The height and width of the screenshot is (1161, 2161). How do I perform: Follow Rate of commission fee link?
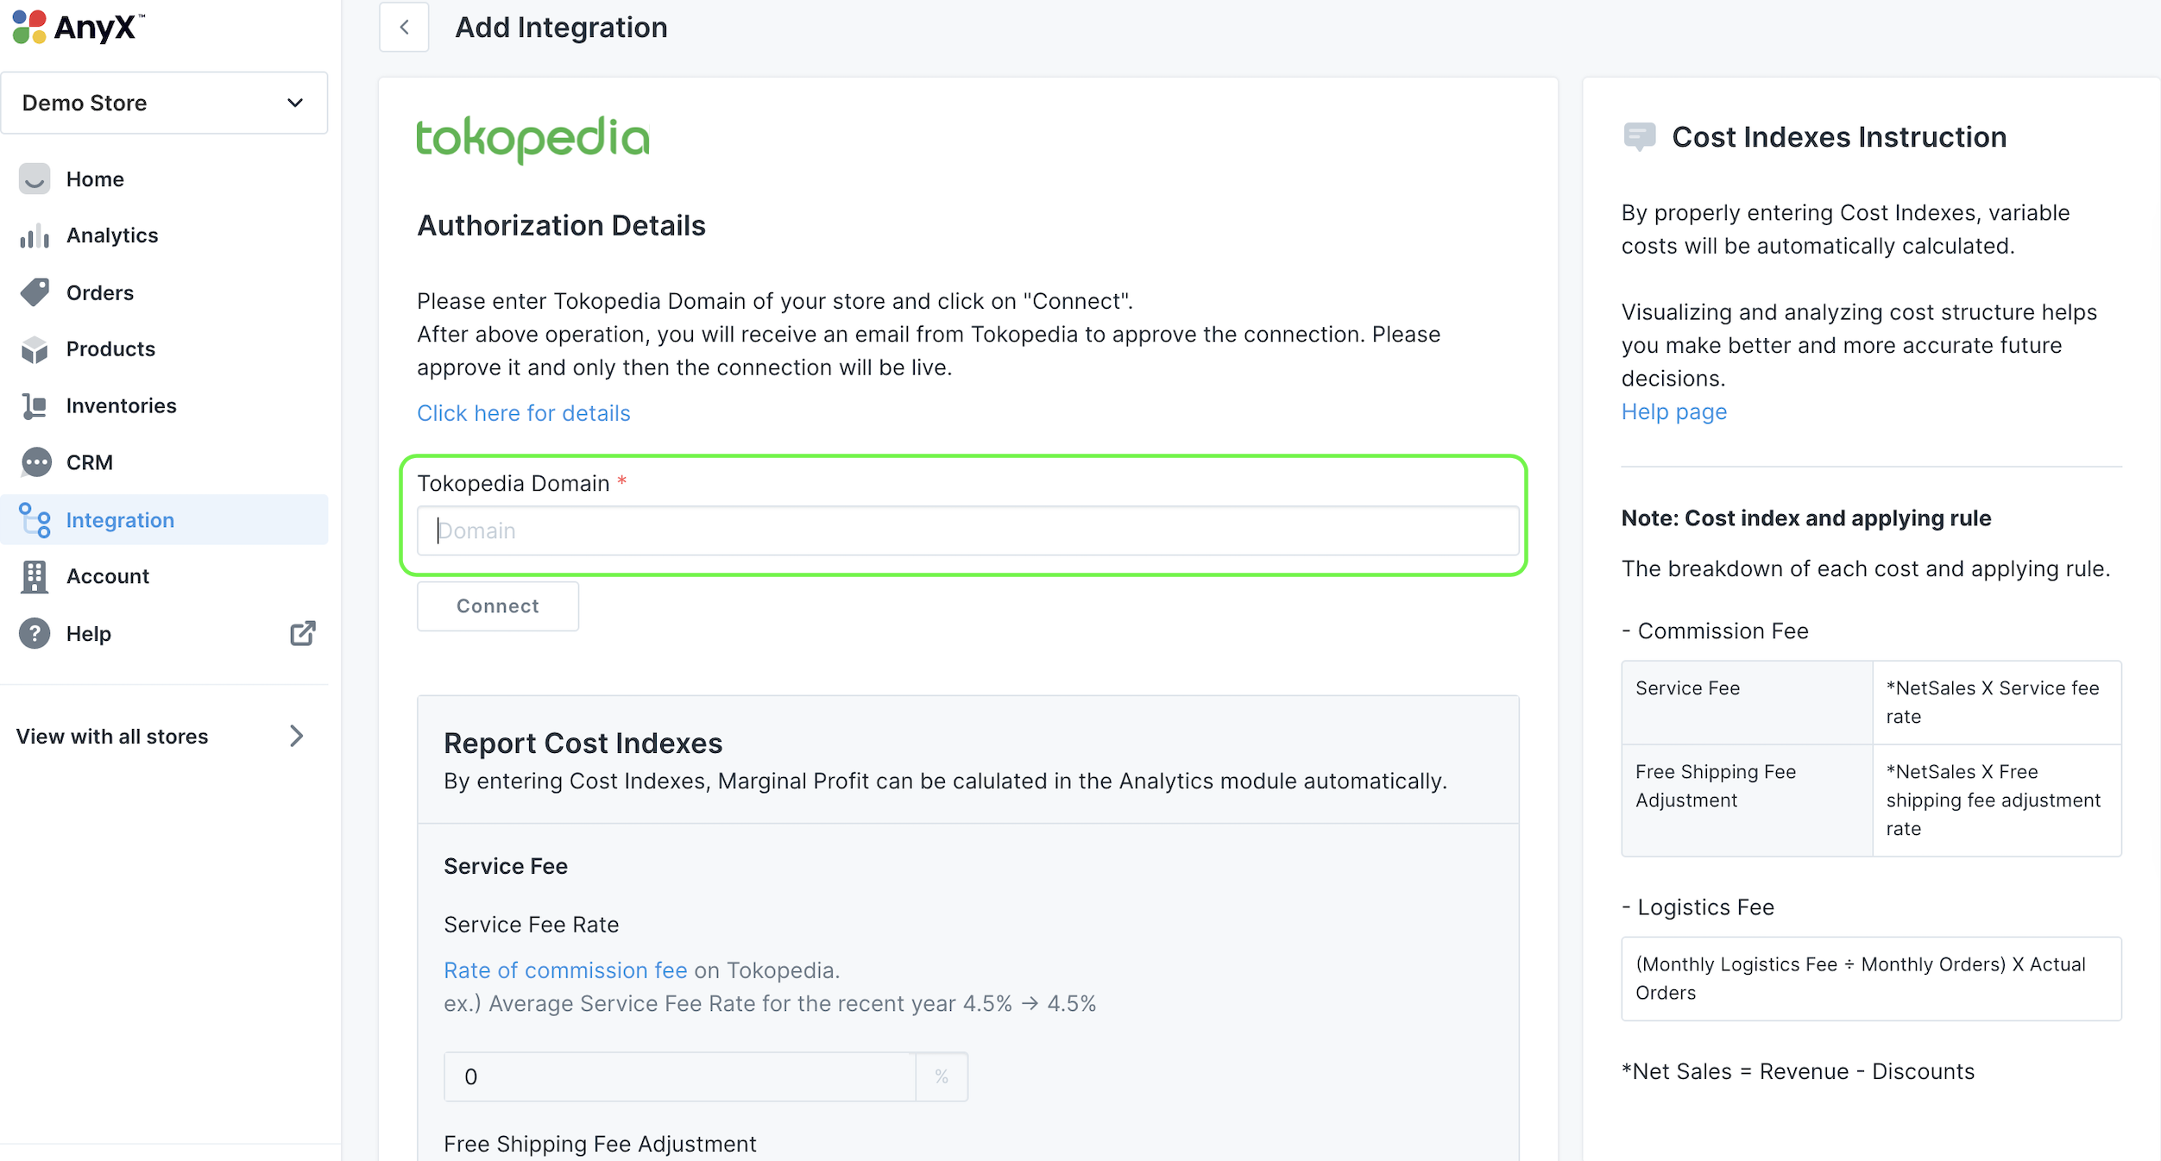(x=565, y=970)
